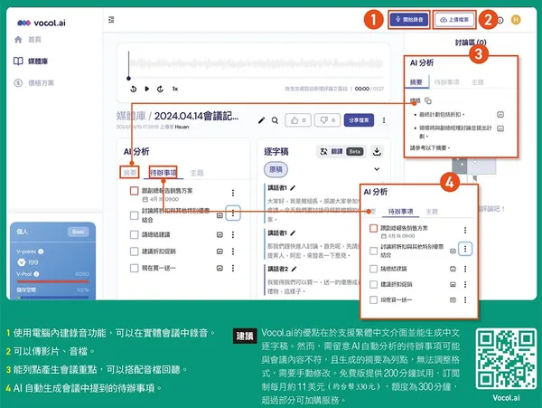Search the recording with the magnifier icon
542x408 pixels.
click(x=275, y=120)
